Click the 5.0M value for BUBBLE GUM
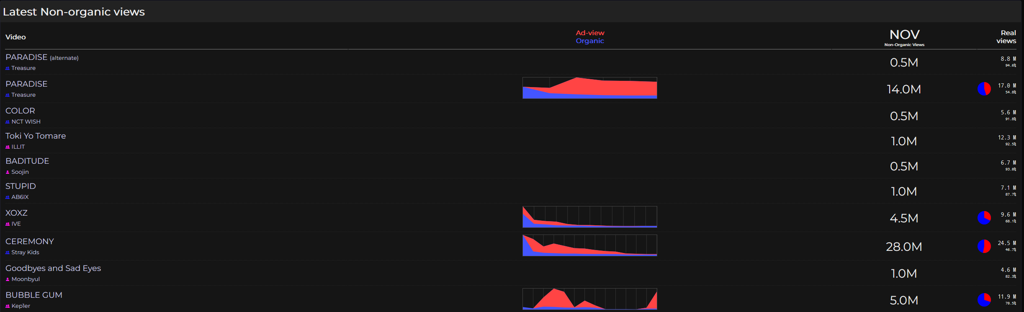The width and height of the screenshot is (1024, 312). pyautogui.click(x=904, y=300)
